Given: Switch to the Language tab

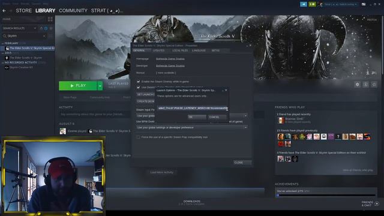Looking at the screenshot, I should (199, 50).
